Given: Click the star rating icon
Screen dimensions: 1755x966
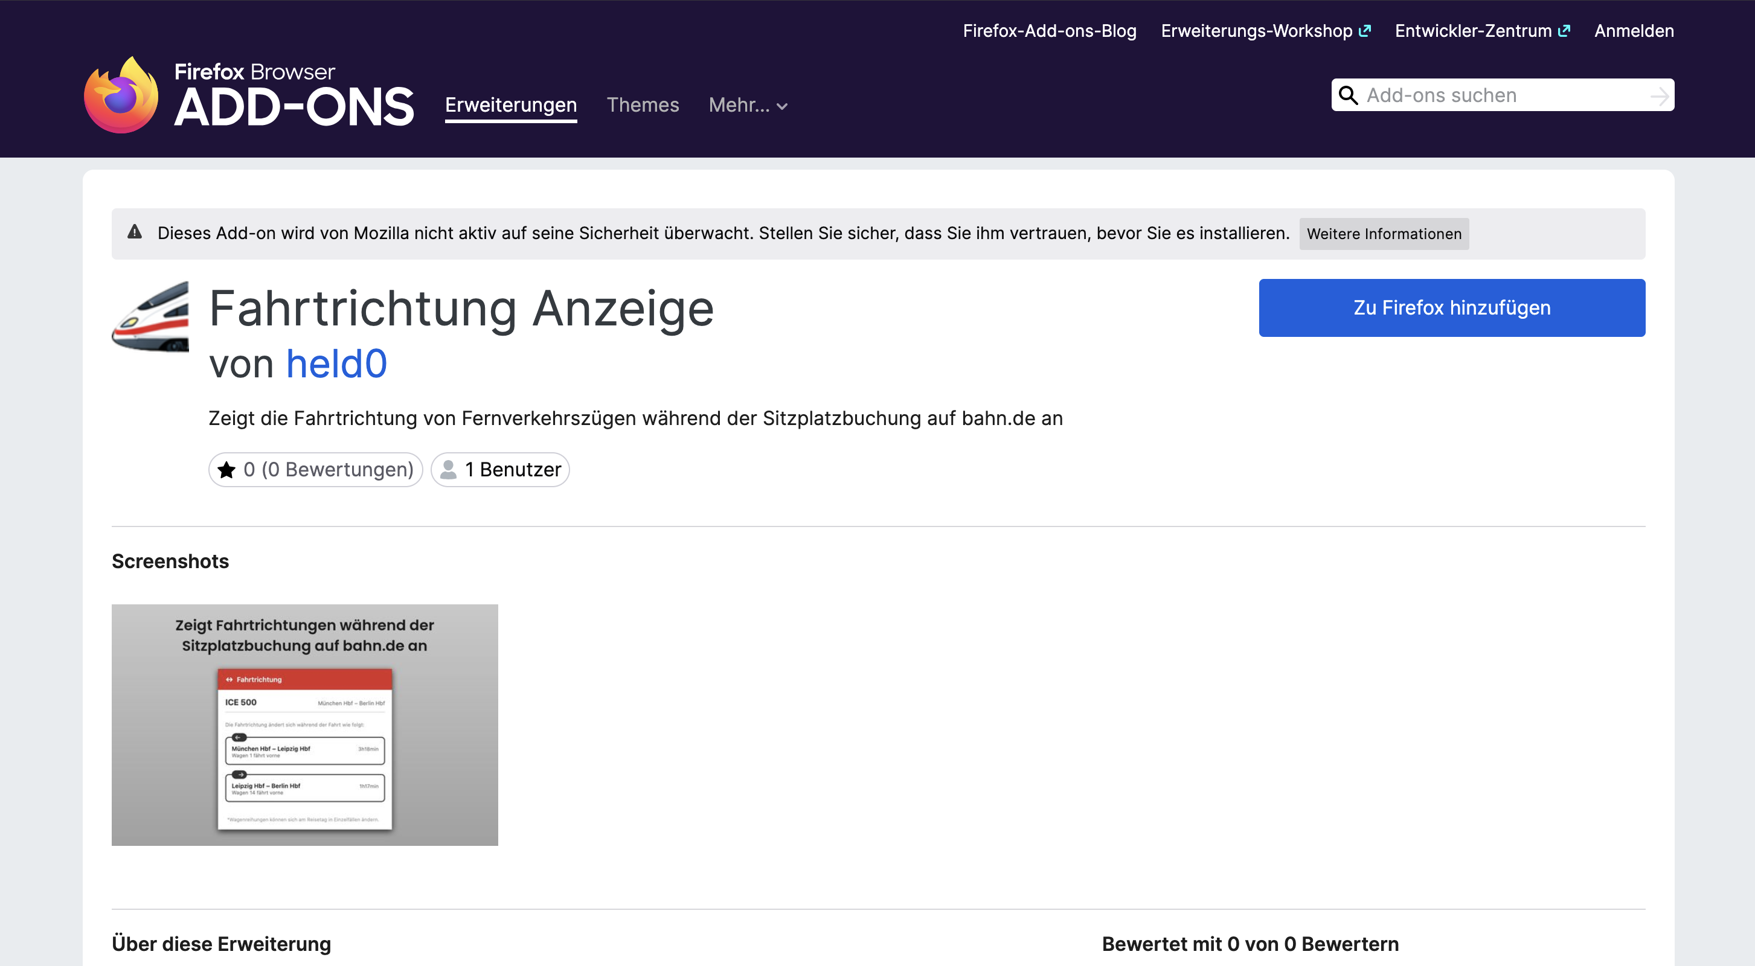Looking at the screenshot, I should pyautogui.click(x=226, y=469).
